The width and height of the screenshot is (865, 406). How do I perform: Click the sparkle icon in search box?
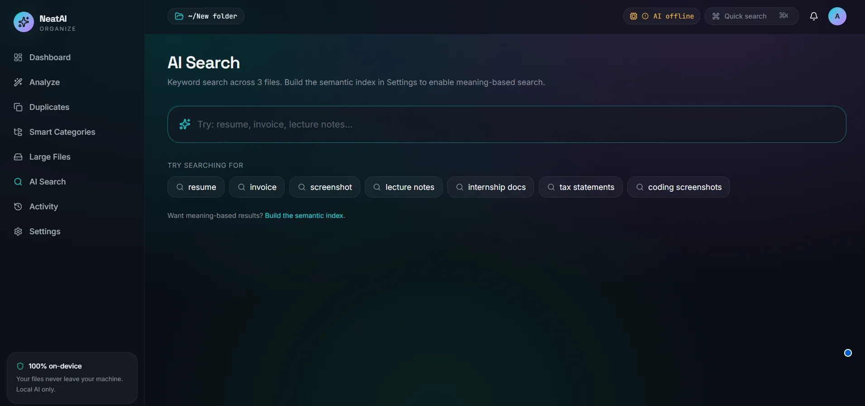(x=185, y=124)
